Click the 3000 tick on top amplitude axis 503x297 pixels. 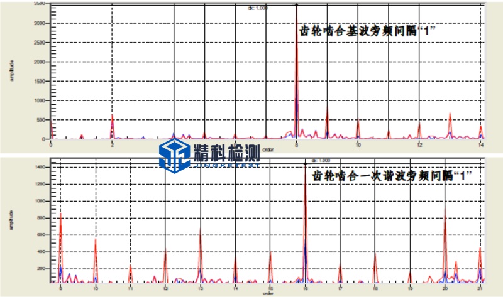point(41,23)
